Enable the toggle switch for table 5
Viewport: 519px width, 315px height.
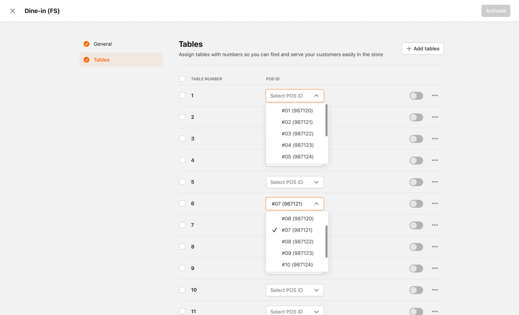click(416, 182)
